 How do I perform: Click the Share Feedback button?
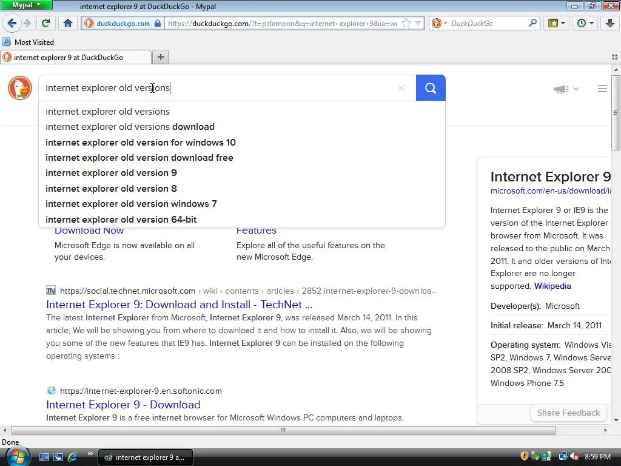(568, 413)
